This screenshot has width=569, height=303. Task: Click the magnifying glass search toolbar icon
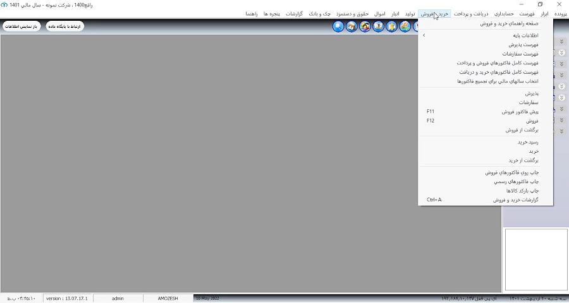(338, 27)
